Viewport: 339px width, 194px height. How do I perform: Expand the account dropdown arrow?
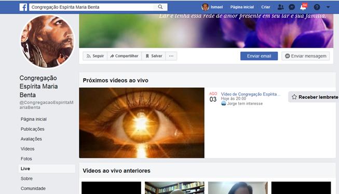coord(328,7)
